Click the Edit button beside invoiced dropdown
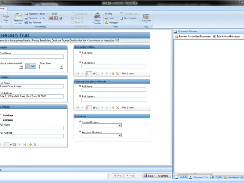The image size is (244, 183). point(31,66)
